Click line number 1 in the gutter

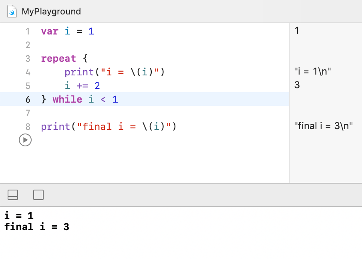28,31
